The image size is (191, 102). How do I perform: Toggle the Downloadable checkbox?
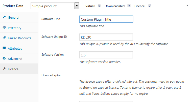tap(129, 6)
